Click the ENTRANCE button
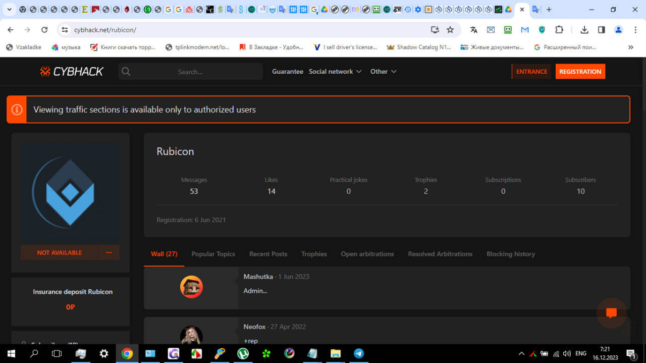Screen dimensions: 646x363 pyautogui.click(x=531, y=72)
